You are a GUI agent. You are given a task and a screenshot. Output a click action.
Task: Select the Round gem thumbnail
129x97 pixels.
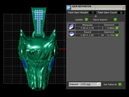pyautogui.click(x=71, y=34)
